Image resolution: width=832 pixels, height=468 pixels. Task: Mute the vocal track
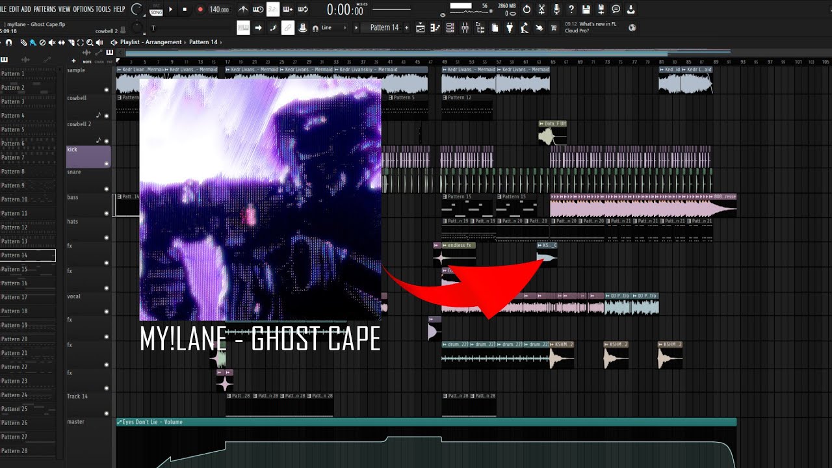(x=107, y=313)
